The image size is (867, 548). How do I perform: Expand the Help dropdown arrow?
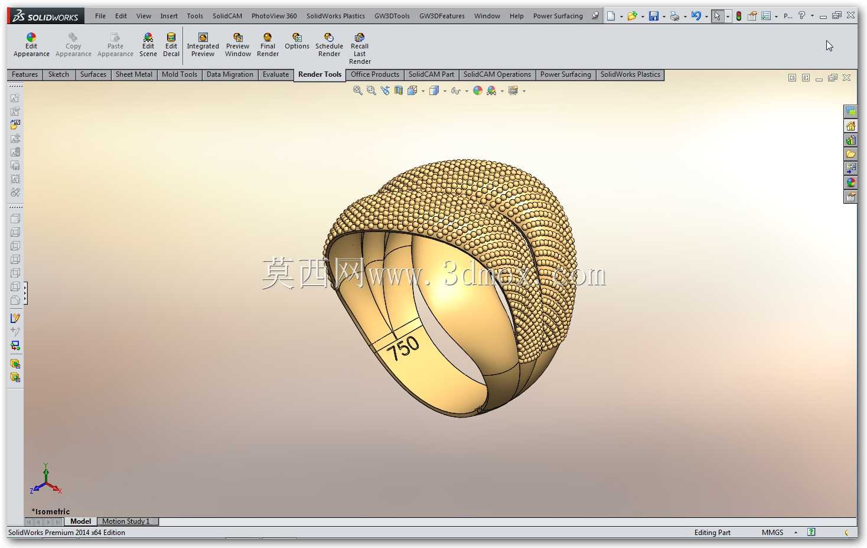click(x=812, y=17)
